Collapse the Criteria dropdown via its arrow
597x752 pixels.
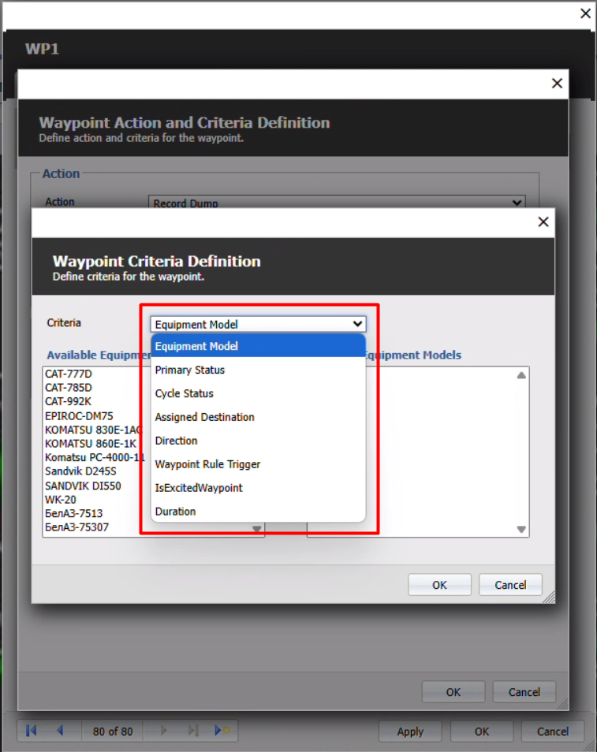(x=357, y=324)
